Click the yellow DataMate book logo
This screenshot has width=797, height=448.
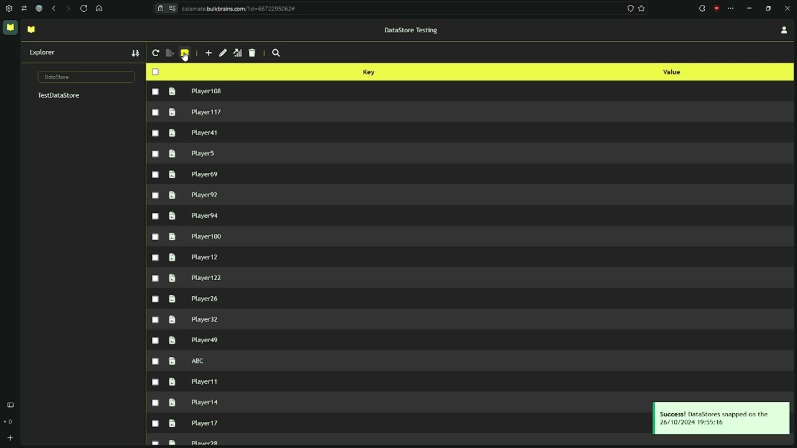(x=31, y=29)
